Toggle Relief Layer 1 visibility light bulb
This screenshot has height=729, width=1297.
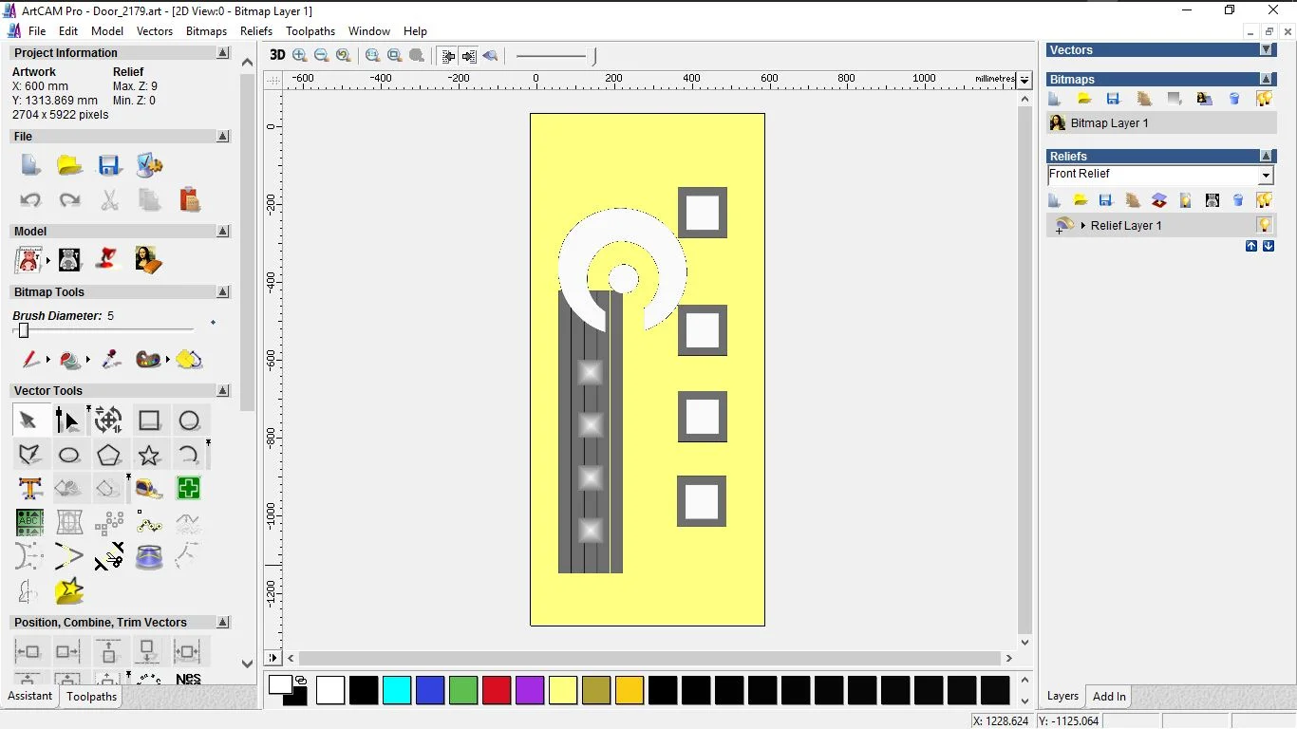coord(1264,226)
